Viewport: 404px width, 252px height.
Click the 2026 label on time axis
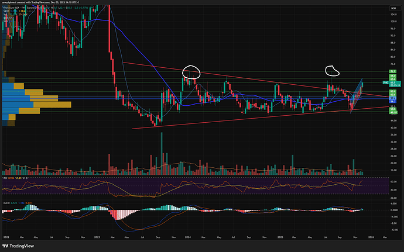370,236
